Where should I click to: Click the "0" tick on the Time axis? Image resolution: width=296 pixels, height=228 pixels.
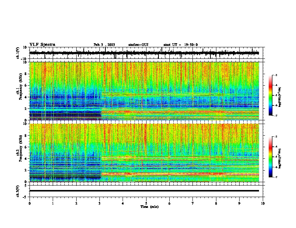point(30,203)
